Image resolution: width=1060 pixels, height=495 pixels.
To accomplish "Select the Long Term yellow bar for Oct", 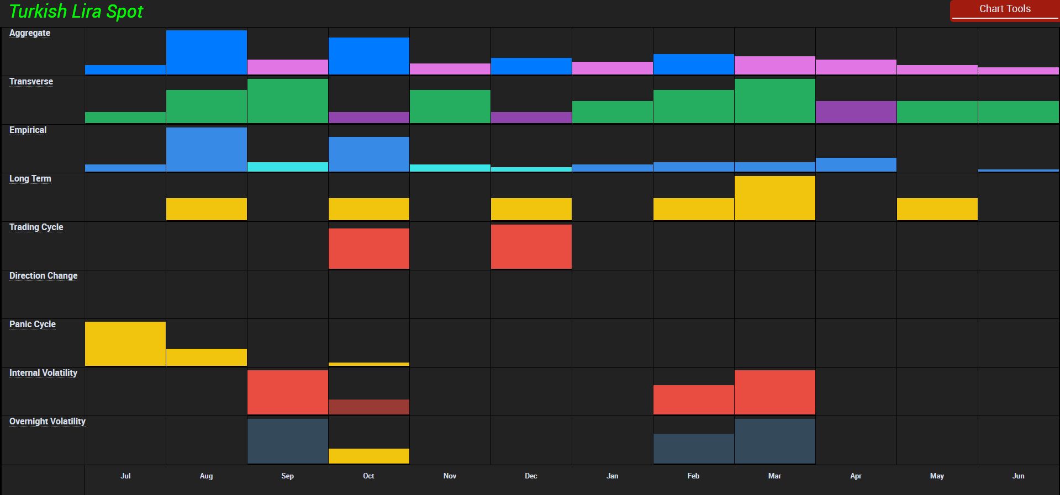I will [x=369, y=209].
